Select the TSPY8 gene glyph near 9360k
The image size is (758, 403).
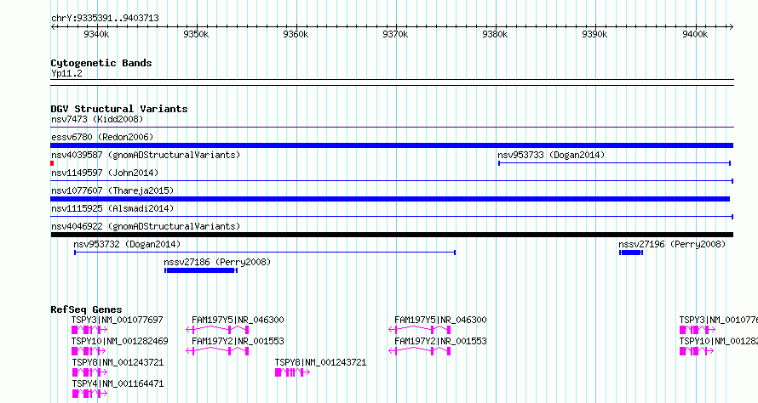pos(292,372)
